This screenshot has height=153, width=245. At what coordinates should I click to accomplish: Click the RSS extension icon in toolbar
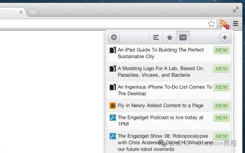coord(224,24)
